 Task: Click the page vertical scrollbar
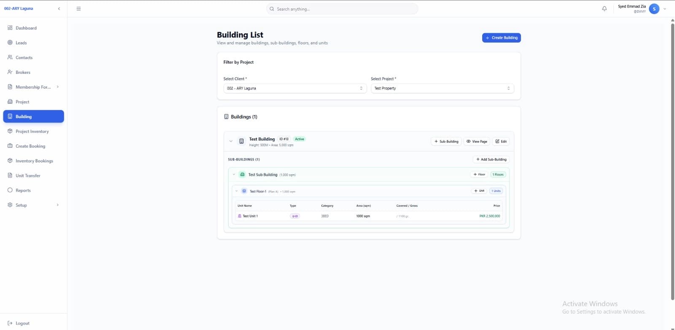[x=672, y=162]
